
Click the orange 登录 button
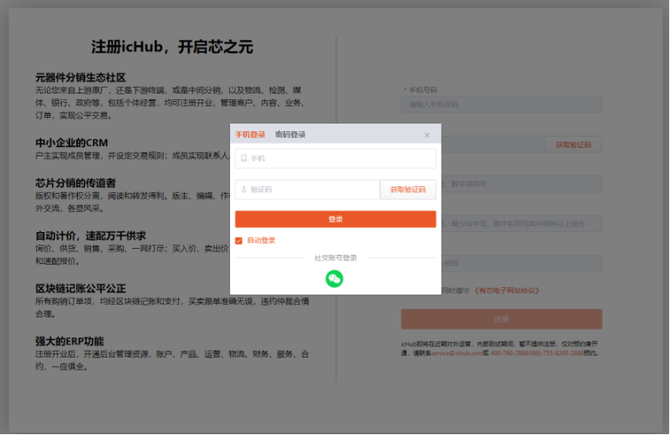point(335,220)
